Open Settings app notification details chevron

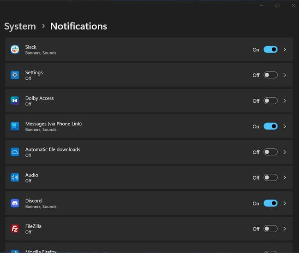coord(285,75)
